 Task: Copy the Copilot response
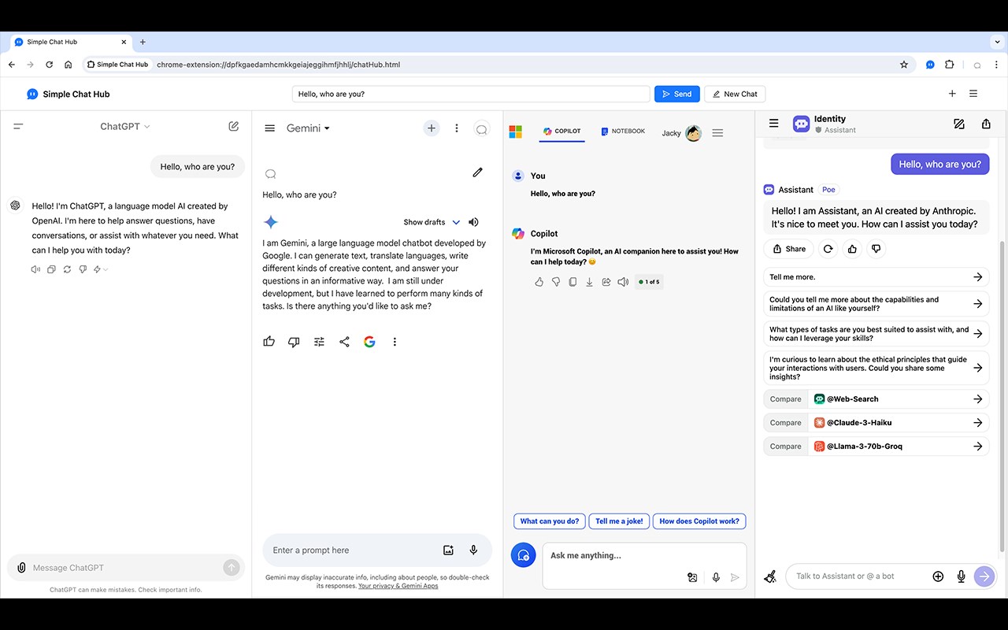[573, 282]
